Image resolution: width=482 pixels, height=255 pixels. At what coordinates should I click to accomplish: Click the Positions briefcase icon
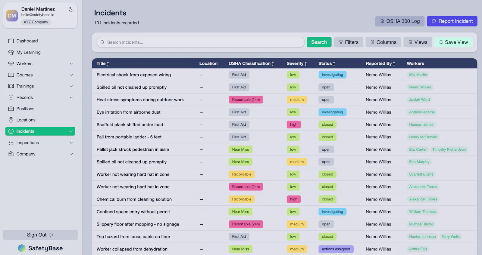point(11,109)
